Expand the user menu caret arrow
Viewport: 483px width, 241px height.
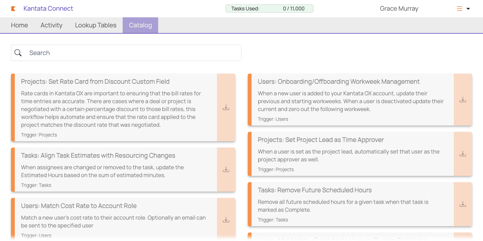point(468,9)
